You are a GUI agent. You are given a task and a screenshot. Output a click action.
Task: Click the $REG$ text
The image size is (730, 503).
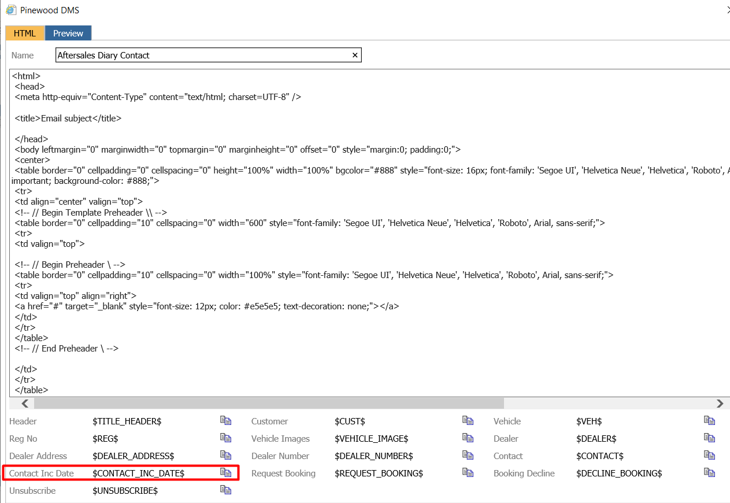(105, 439)
